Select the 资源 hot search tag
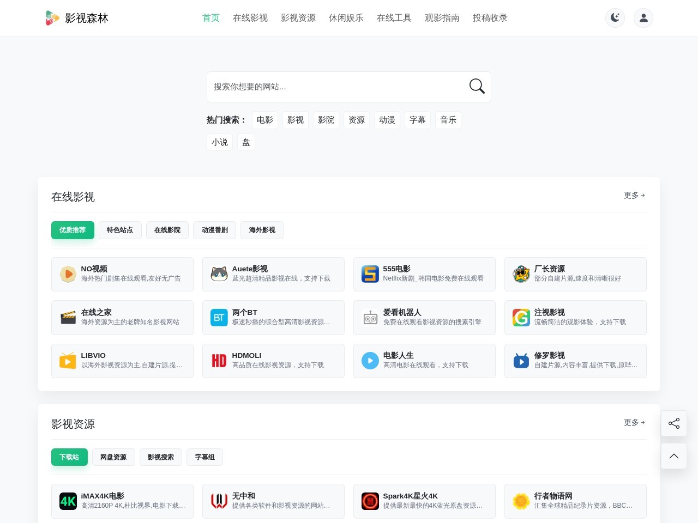Viewport: 698px width, 523px height. point(357,120)
